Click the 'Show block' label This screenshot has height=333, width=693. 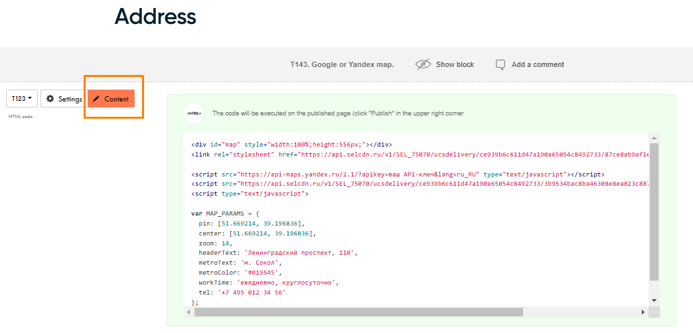click(x=455, y=64)
